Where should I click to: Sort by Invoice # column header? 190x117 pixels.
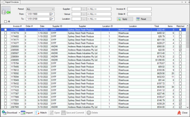(17, 26)
